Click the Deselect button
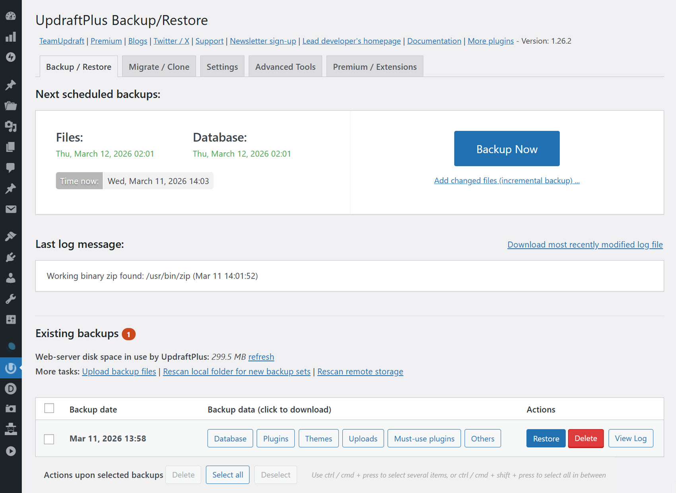This screenshot has height=493, width=676. (x=276, y=475)
